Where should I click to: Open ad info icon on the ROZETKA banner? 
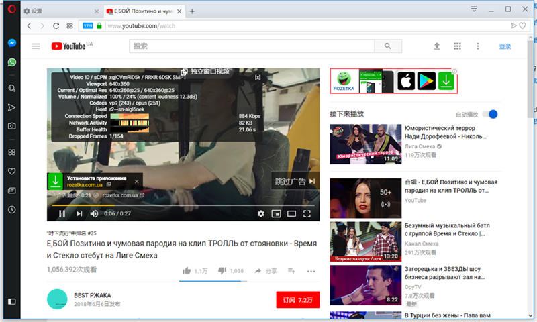(454, 72)
